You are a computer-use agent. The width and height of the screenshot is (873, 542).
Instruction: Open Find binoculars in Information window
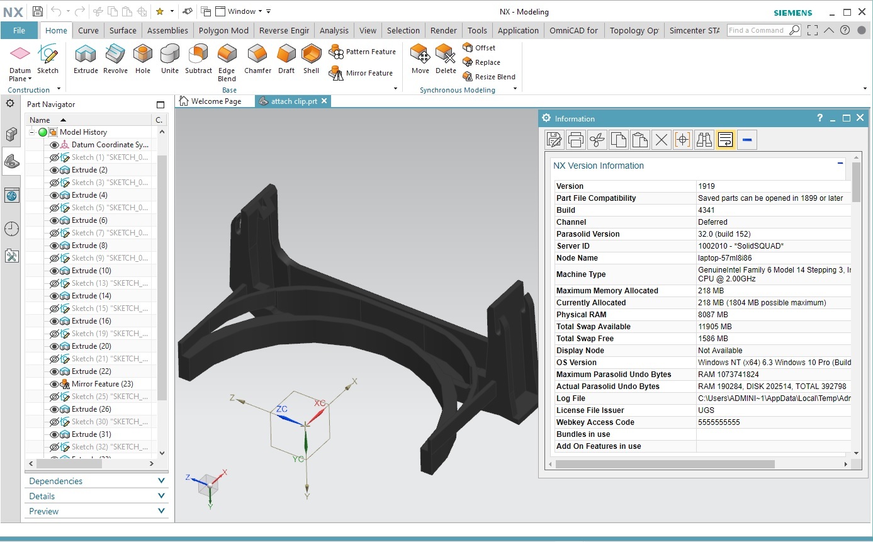704,140
